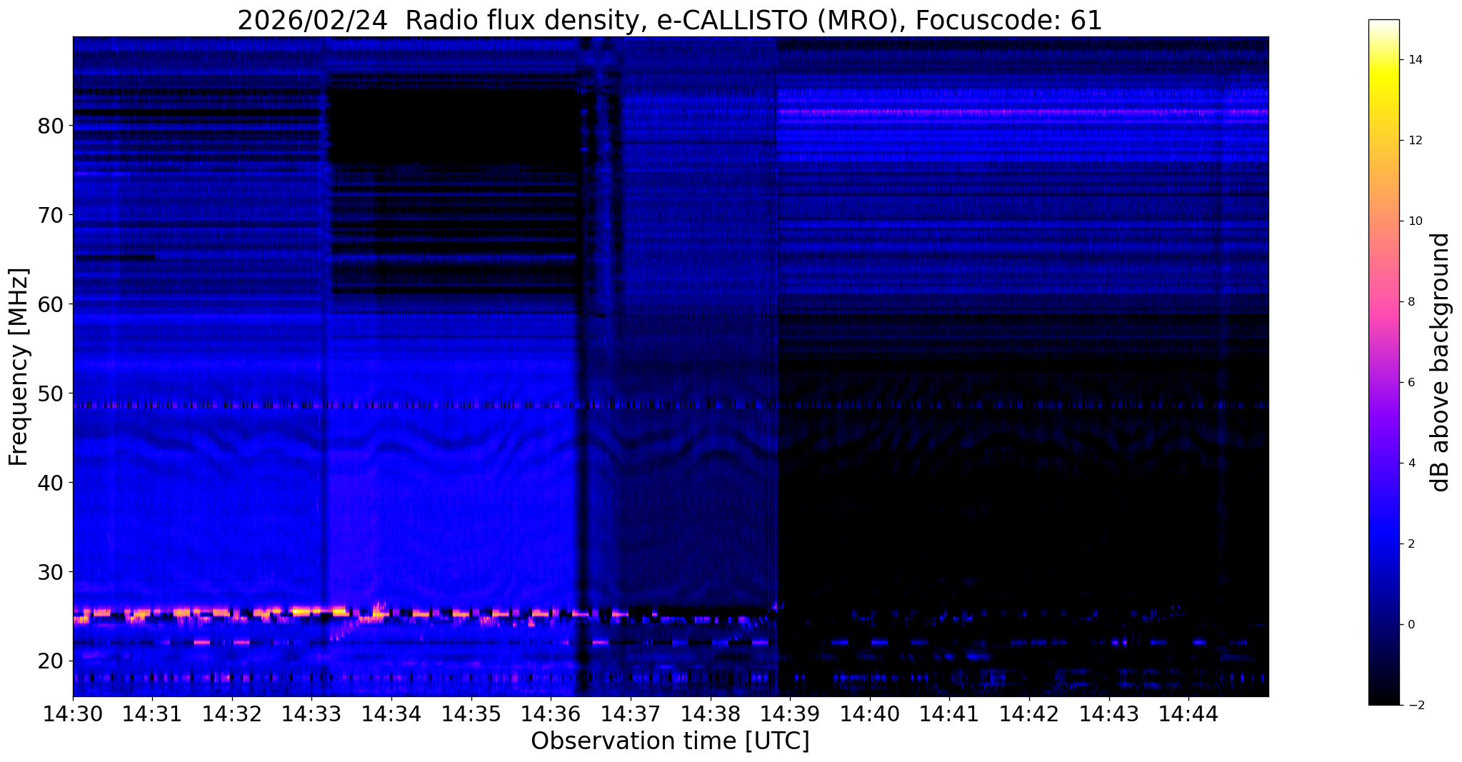1462x762 pixels.
Task: Click the colorbar tick label 14
Action: (1414, 60)
